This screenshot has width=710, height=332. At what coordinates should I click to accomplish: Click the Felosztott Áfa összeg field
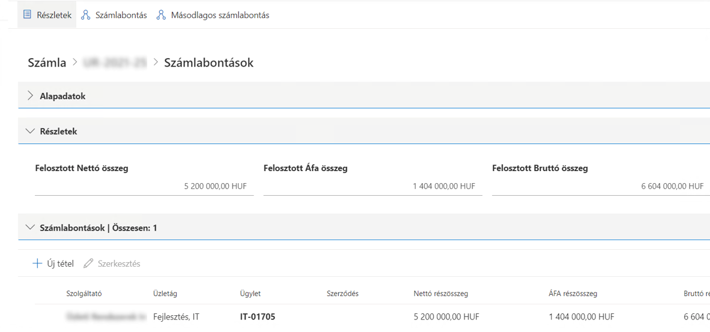[x=372, y=187]
